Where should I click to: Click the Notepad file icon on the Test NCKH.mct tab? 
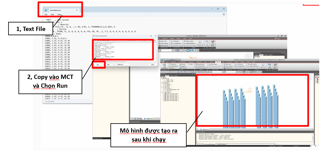click(46, 10)
